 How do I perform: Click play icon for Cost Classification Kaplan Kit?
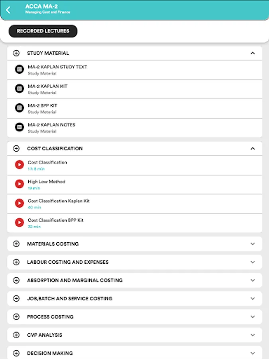(19, 203)
